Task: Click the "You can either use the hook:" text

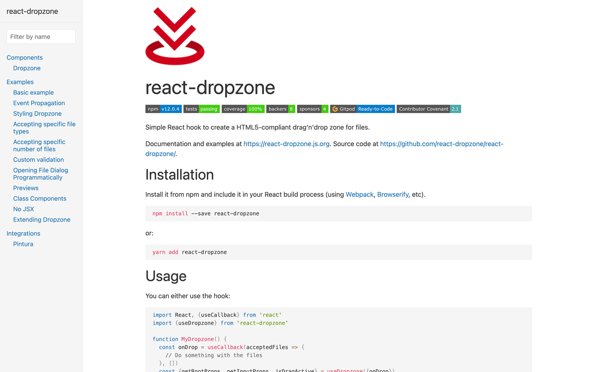Action: (188, 296)
